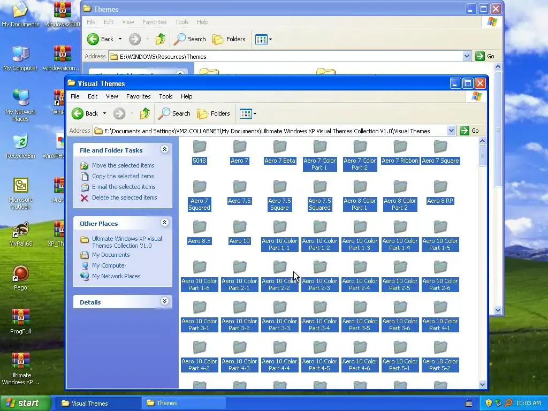
Task: Go up one folder in Themes window
Action: click(161, 39)
